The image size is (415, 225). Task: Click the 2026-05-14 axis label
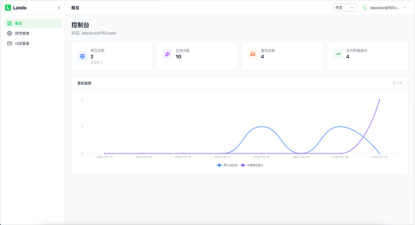[x=104, y=157]
